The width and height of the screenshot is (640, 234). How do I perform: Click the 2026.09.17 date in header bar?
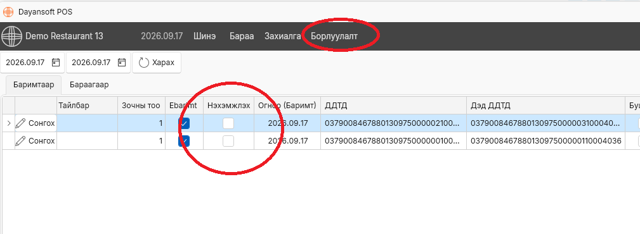[x=162, y=36]
